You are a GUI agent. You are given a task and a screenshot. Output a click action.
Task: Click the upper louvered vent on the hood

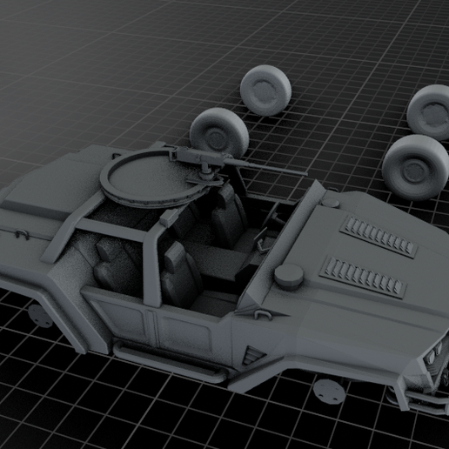[x=379, y=238]
